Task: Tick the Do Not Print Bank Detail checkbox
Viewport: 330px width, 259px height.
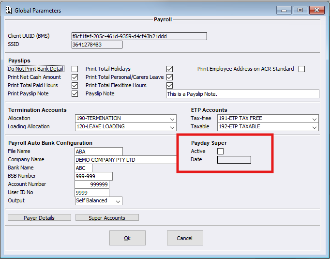Action: (75, 69)
